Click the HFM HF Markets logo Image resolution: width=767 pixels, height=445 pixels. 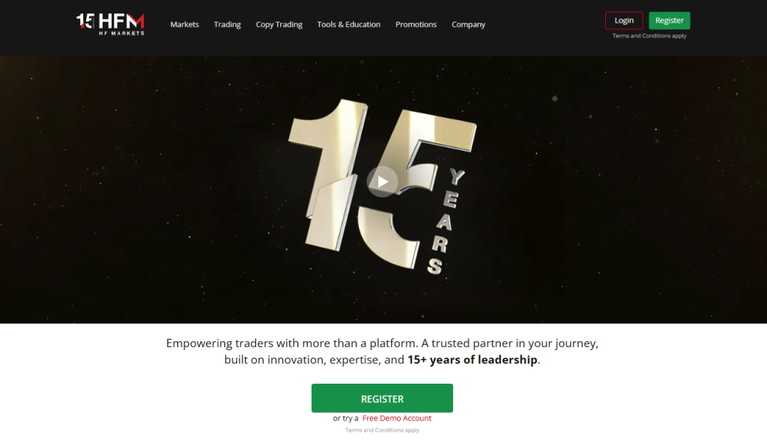tap(111, 24)
